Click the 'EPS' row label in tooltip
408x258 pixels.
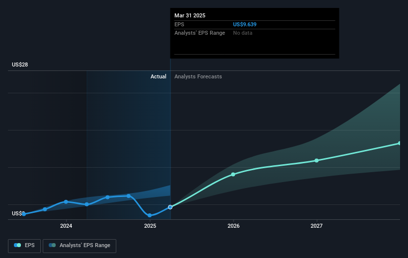click(179, 24)
